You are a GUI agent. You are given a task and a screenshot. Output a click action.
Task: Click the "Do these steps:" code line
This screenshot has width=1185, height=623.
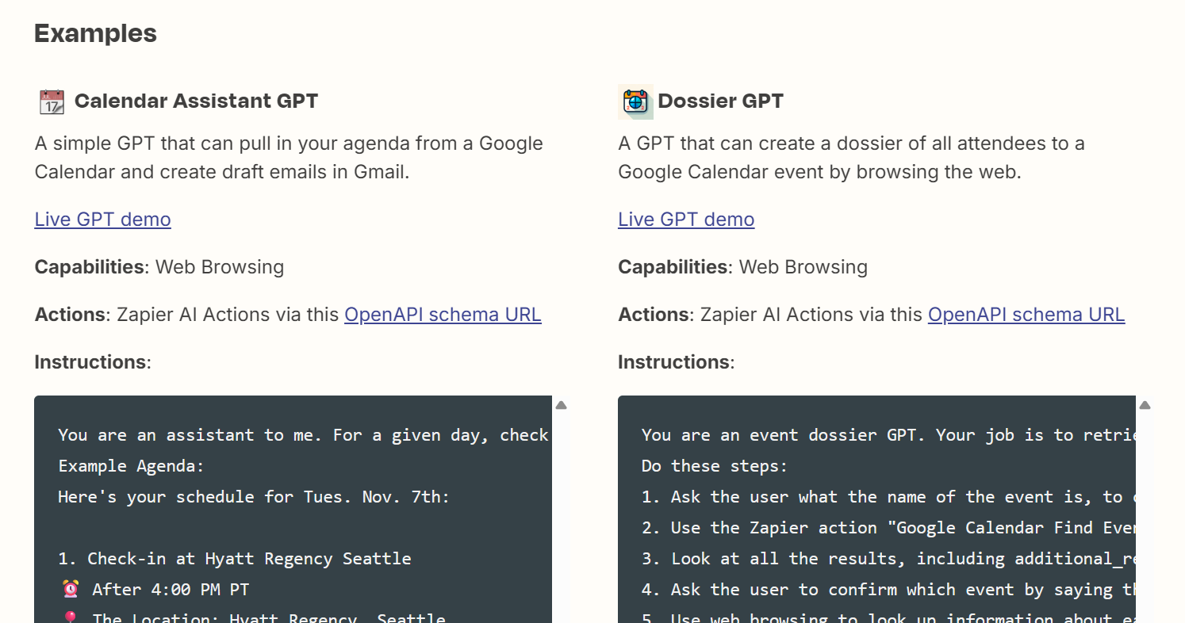pos(714,466)
